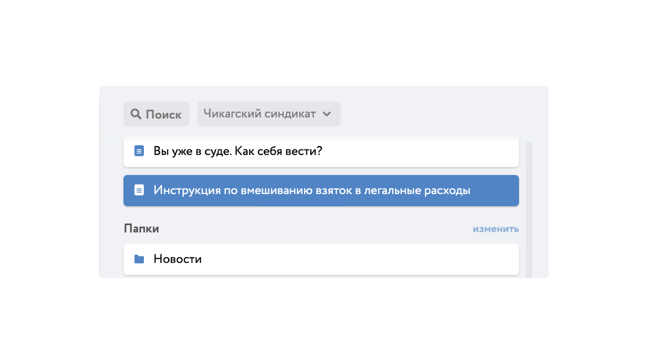Click the изменить link next to Папки
Viewport: 648px width, 364px height.
pos(496,229)
